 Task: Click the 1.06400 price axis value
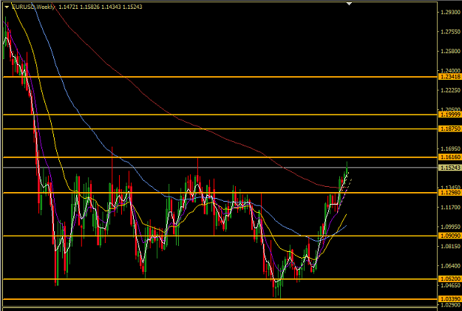pos(450,266)
